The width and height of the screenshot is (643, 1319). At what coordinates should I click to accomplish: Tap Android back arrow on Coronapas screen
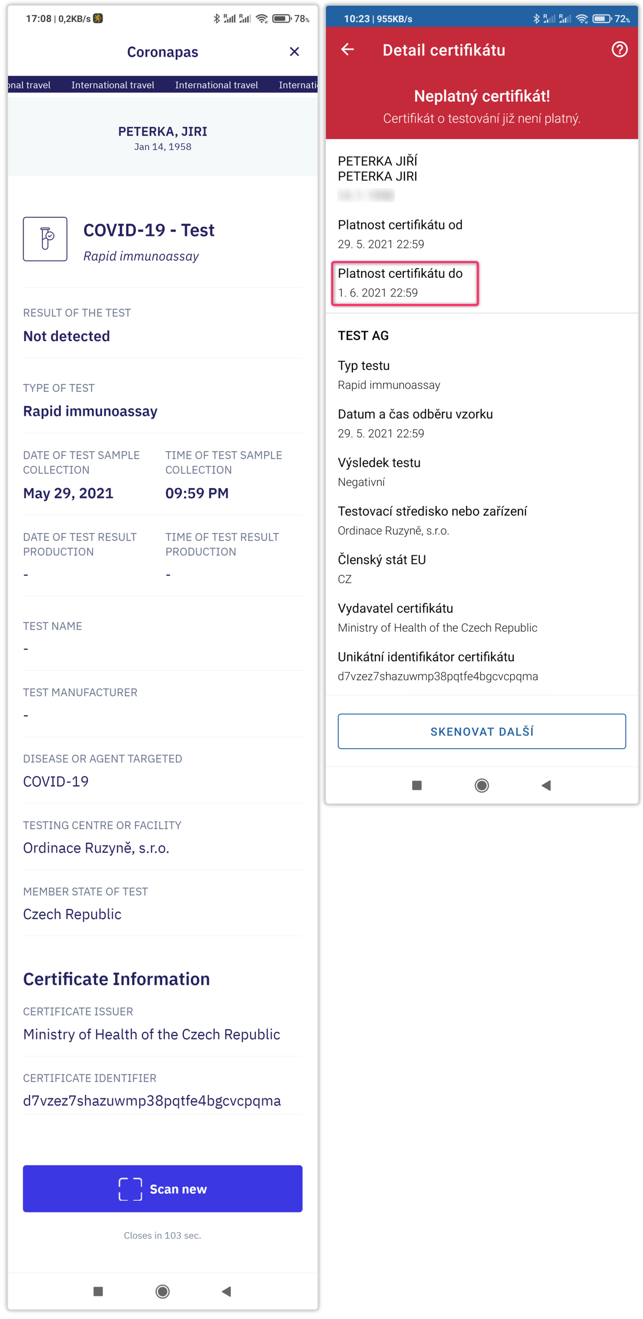226,1291
